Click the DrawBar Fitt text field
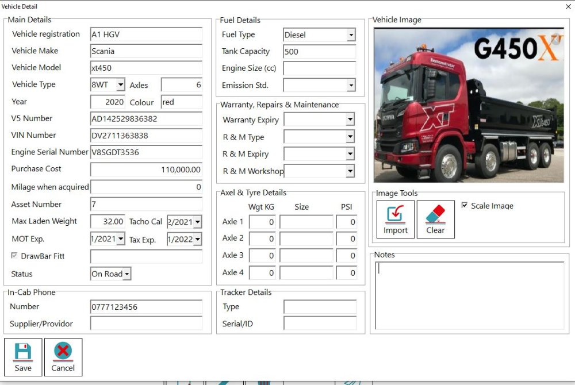 (x=146, y=256)
